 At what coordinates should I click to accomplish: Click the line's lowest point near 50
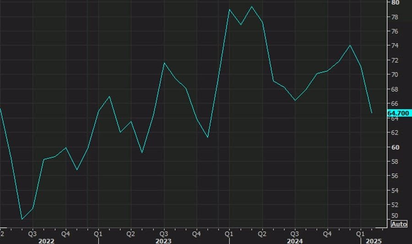(x=22, y=219)
